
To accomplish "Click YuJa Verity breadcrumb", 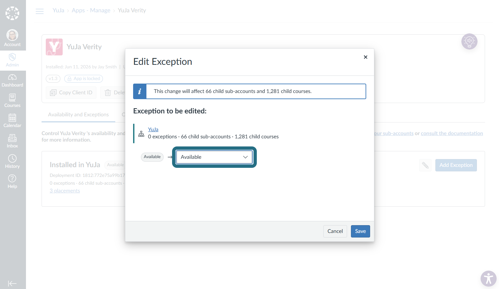I will (132, 10).
